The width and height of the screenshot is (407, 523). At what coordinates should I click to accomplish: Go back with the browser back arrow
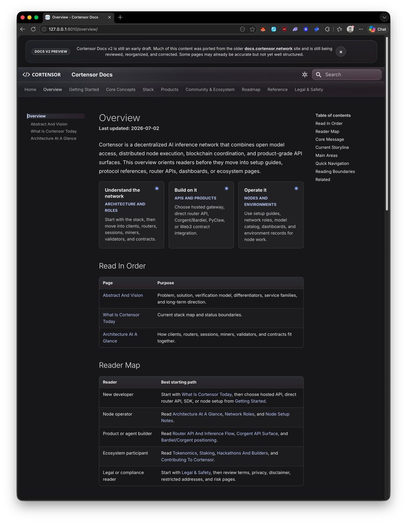(x=23, y=29)
